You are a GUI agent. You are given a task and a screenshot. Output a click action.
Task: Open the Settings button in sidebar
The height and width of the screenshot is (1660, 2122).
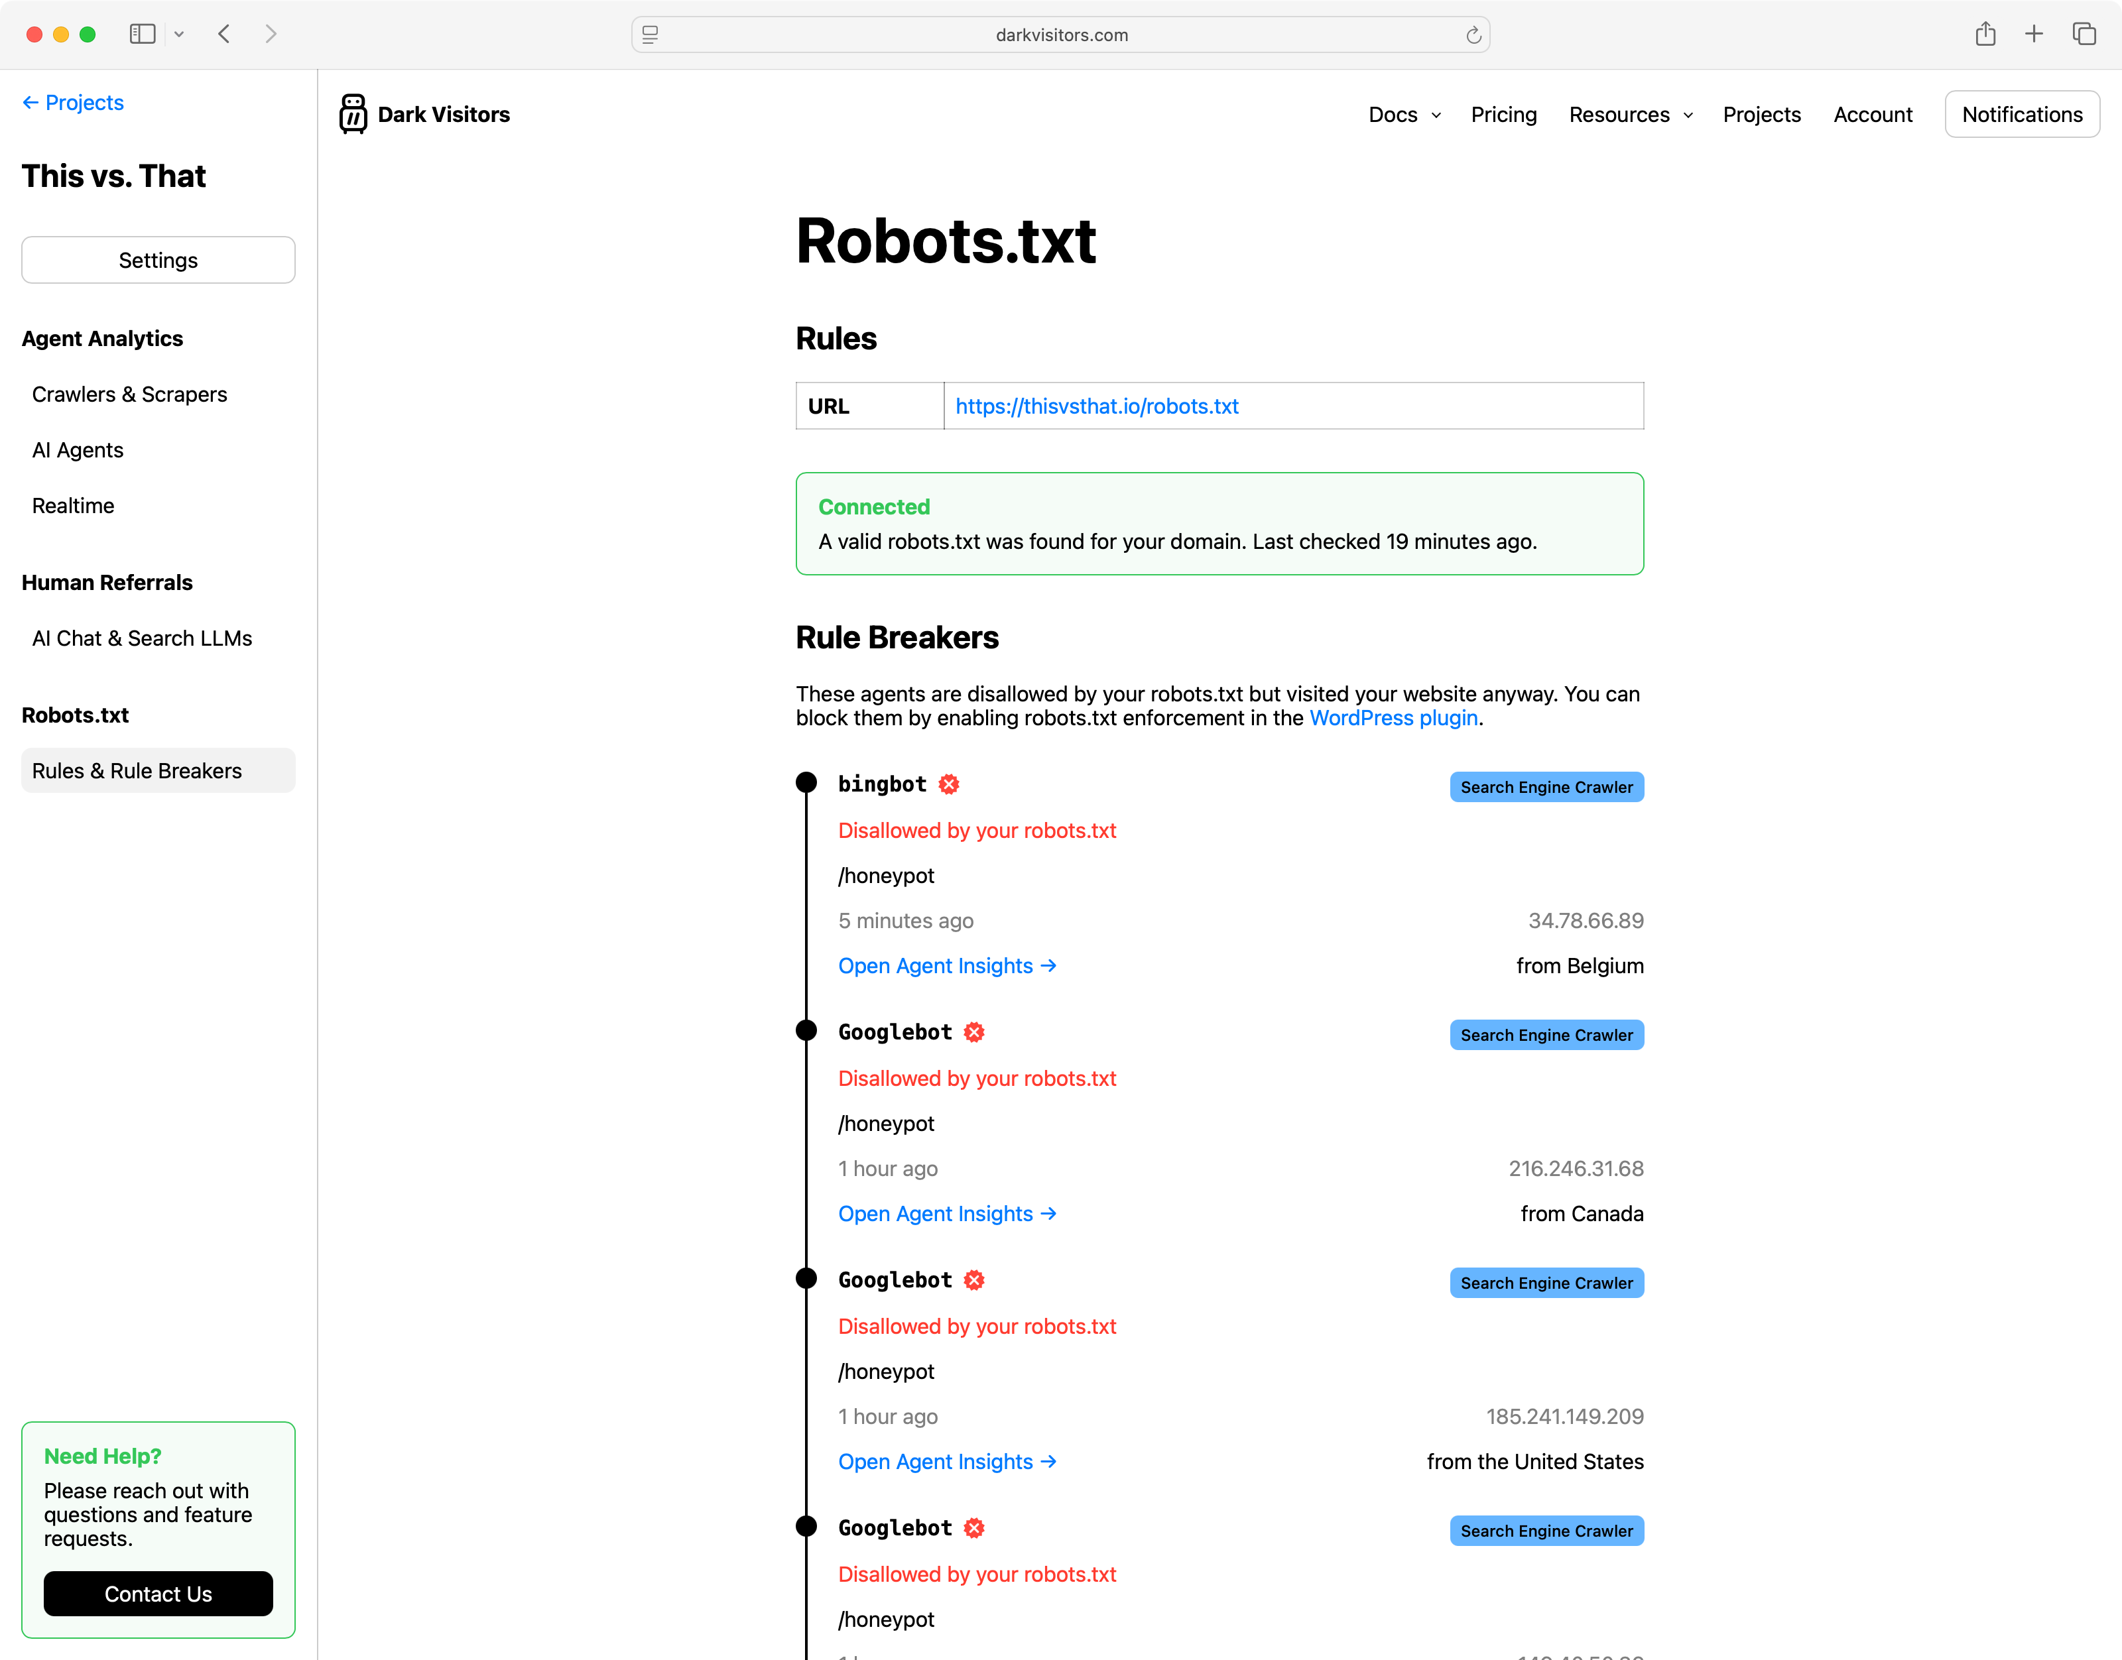(x=158, y=261)
